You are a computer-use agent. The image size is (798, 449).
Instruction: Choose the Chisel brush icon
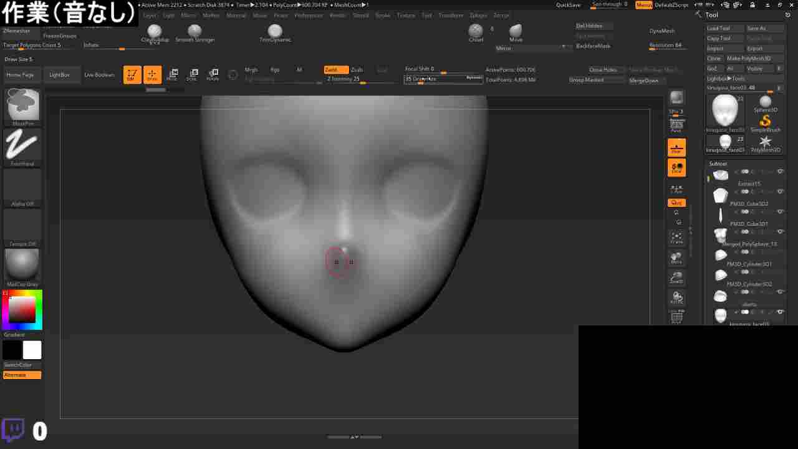[x=476, y=31]
